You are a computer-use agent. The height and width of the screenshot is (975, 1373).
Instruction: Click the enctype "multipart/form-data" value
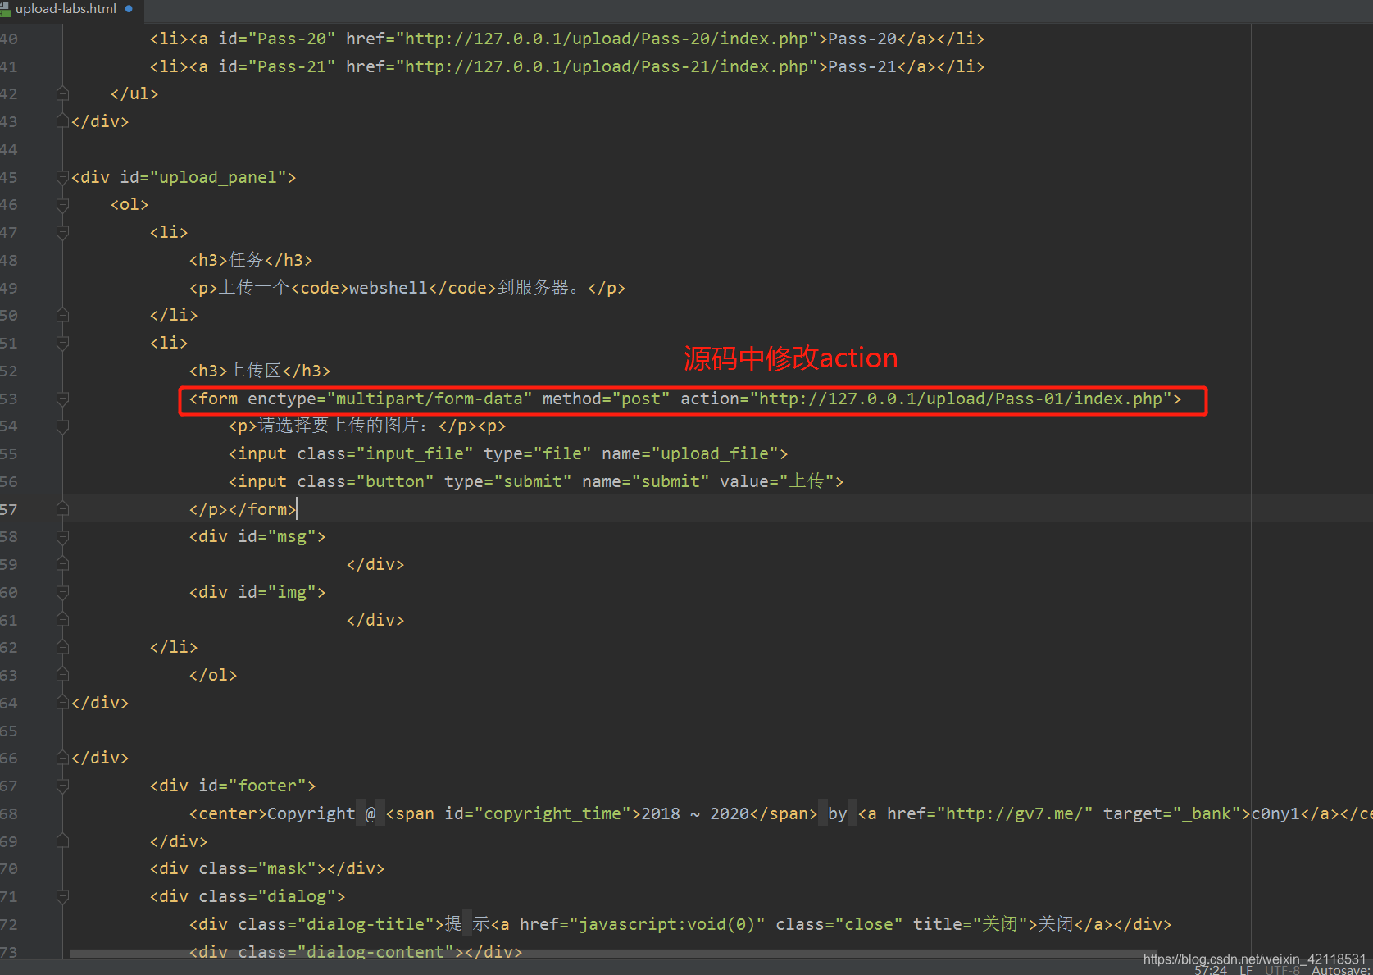[430, 399]
